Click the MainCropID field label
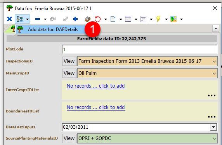Screen dimensions: 222x145 (x=17, y=73)
